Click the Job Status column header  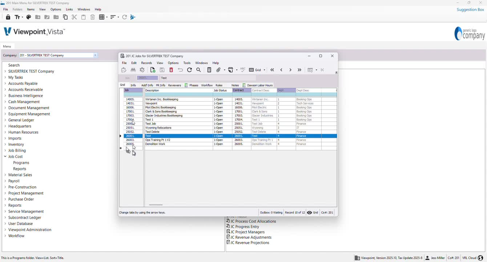coord(222,90)
